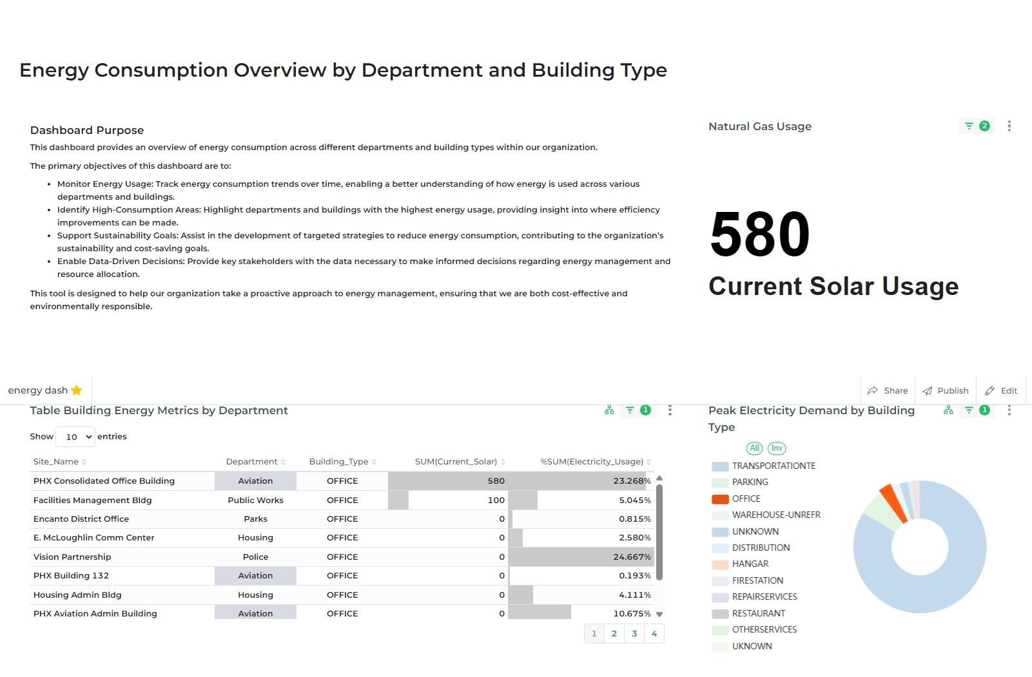Click the 24.667% electricity usage cell
Viewport: 1032px width, 677px height.
click(581, 557)
